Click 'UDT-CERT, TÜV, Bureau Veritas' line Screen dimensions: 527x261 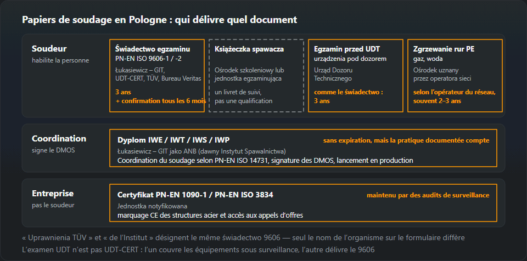[158, 78]
